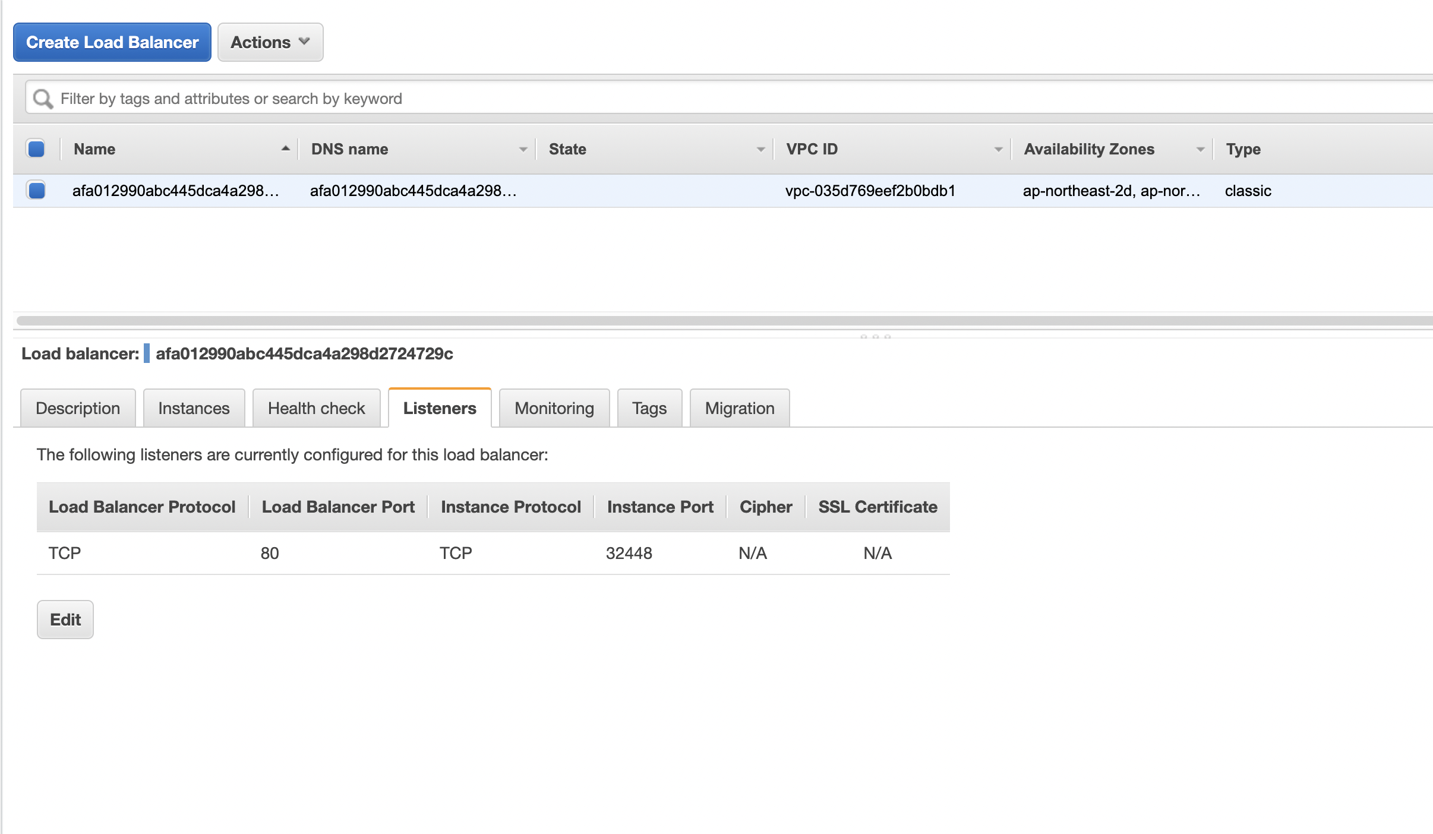
Task: Go to the Monitoring tab
Action: [554, 408]
